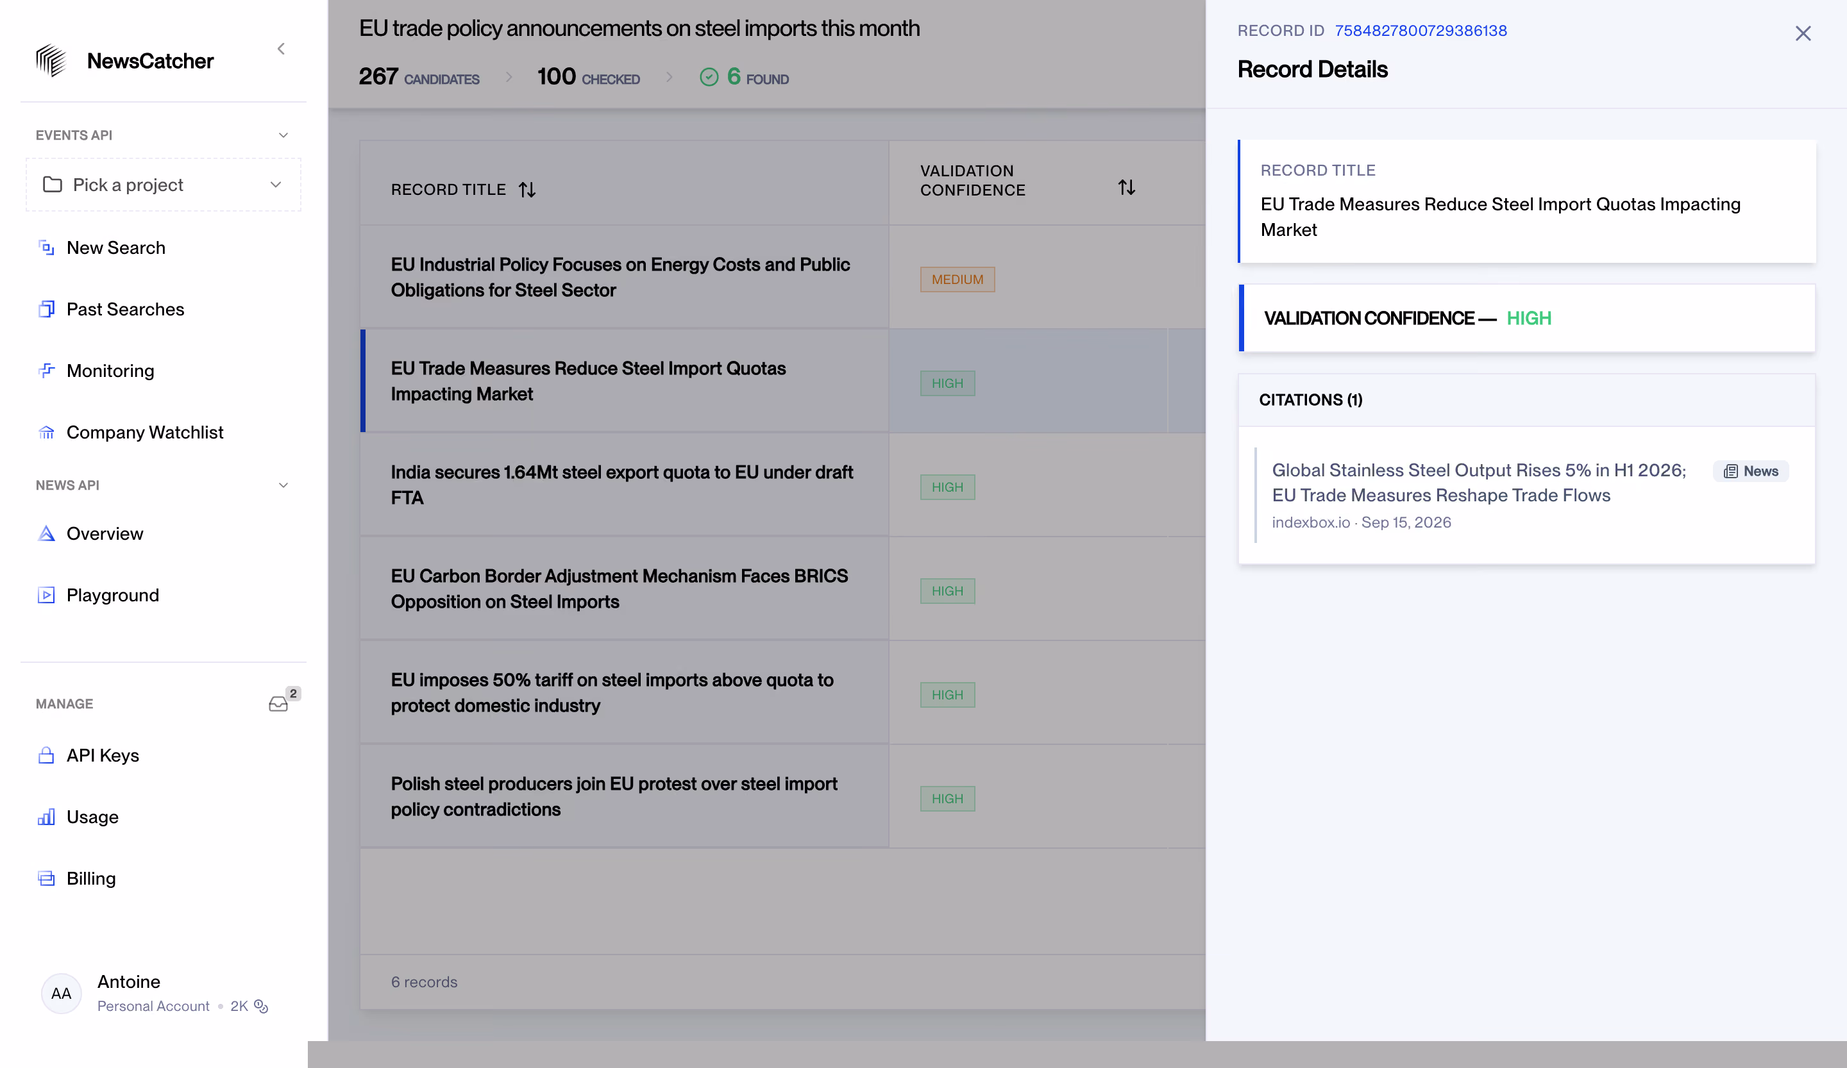Open the Pick a project dropdown
This screenshot has height=1068, width=1847.
pos(164,185)
